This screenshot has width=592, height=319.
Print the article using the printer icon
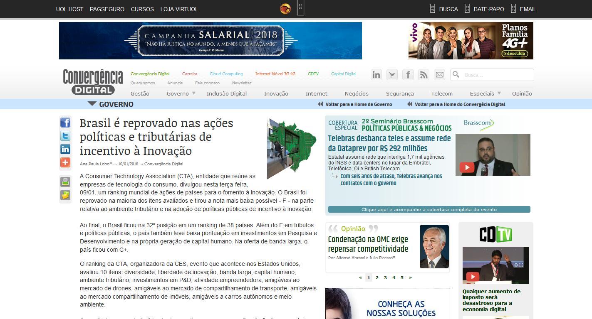65,182
